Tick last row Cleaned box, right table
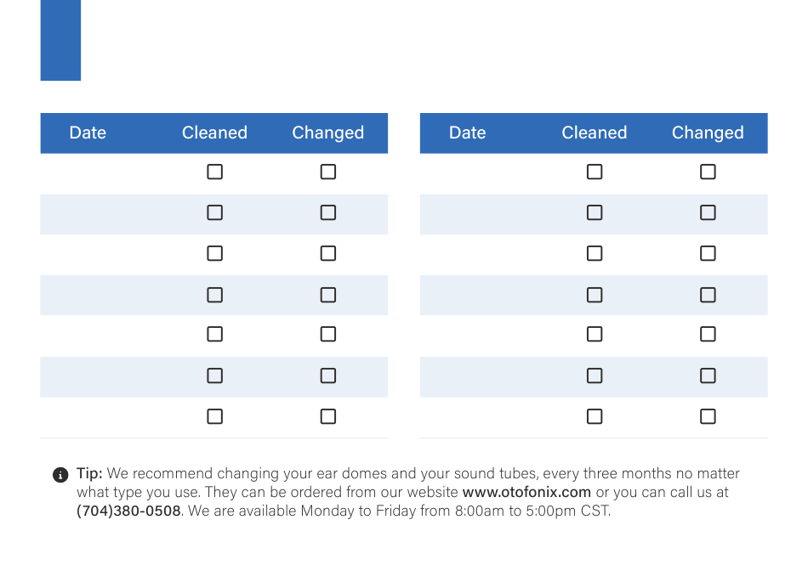 tap(595, 416)
